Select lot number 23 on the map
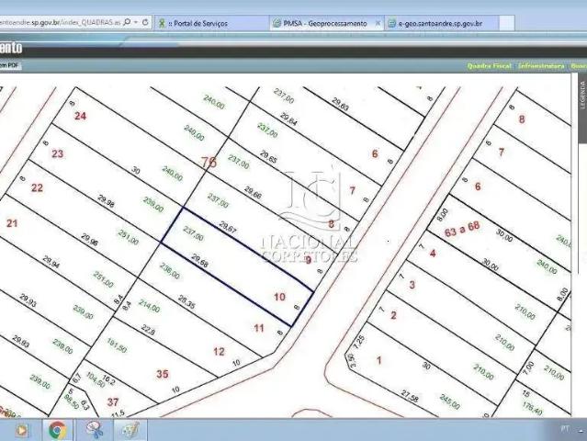587x441 pixels. (57, 153)
